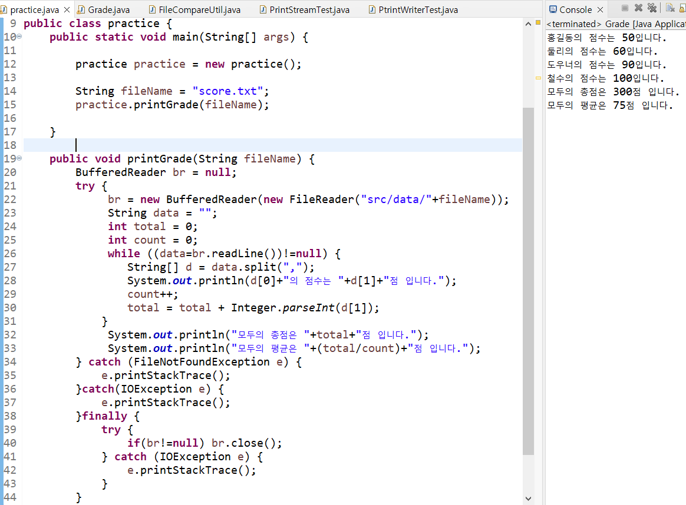Click console line '둘리의 점수는 60입니다.'
The width and height of the screenshot is (686, 505).
(602, 51)
